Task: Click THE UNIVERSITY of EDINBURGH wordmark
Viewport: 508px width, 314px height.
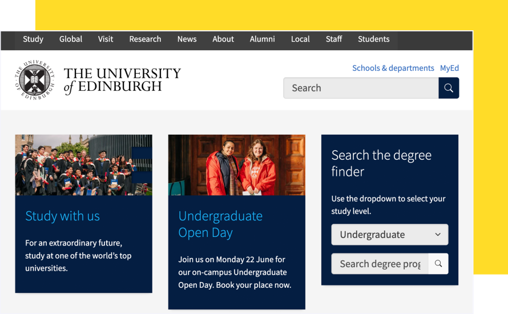Action: [x=122, y=80]
